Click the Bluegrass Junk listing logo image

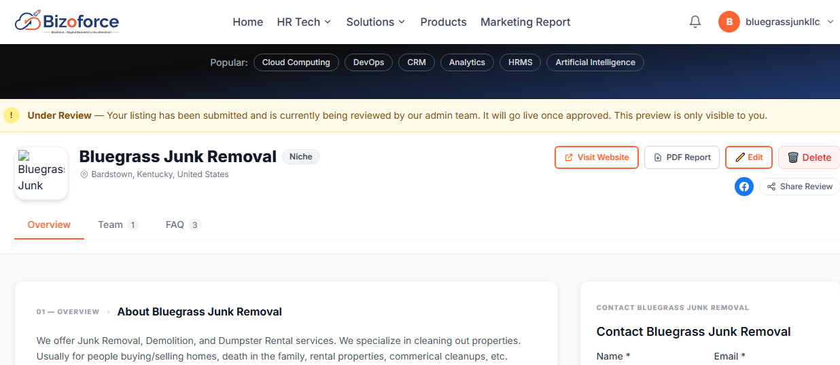(41, 173)
